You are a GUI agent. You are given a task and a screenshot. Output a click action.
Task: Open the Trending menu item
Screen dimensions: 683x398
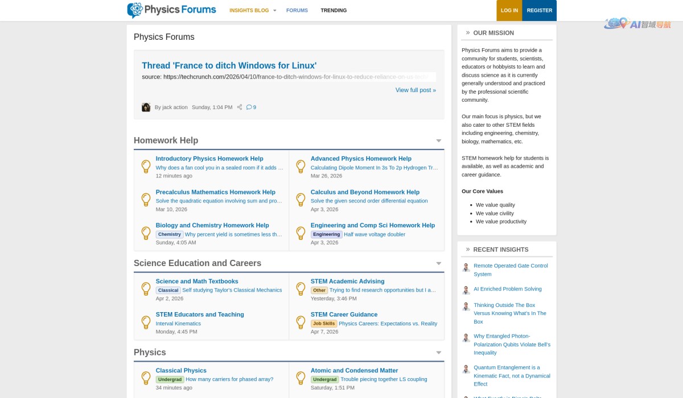point(334,10)
